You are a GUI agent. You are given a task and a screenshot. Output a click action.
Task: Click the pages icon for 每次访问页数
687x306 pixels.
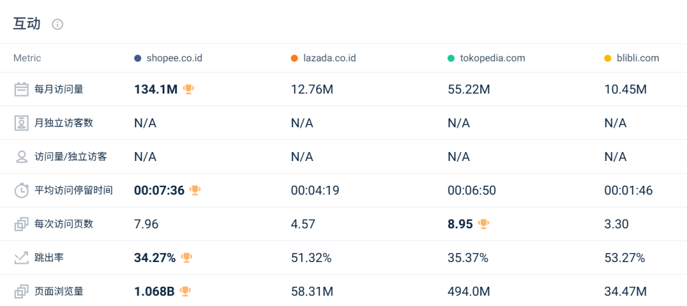22,224
